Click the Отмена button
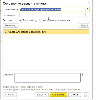 click(x=75, y=95)
